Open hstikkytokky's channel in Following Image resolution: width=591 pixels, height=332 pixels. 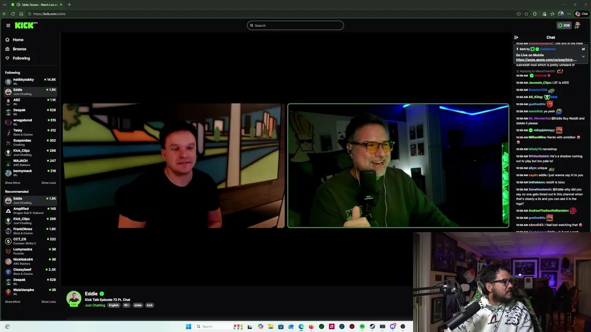tap(30, 81)
